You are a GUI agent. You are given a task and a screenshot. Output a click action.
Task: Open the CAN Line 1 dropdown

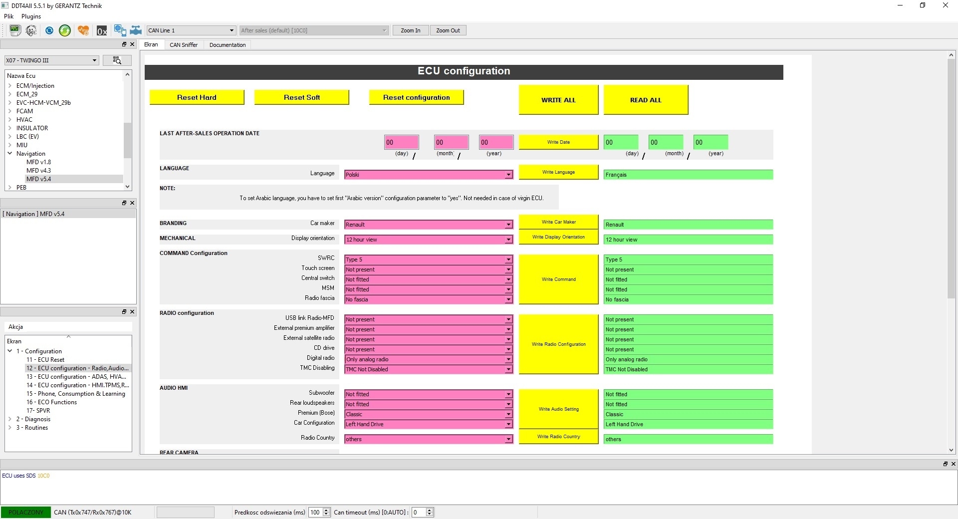[191, 30]
